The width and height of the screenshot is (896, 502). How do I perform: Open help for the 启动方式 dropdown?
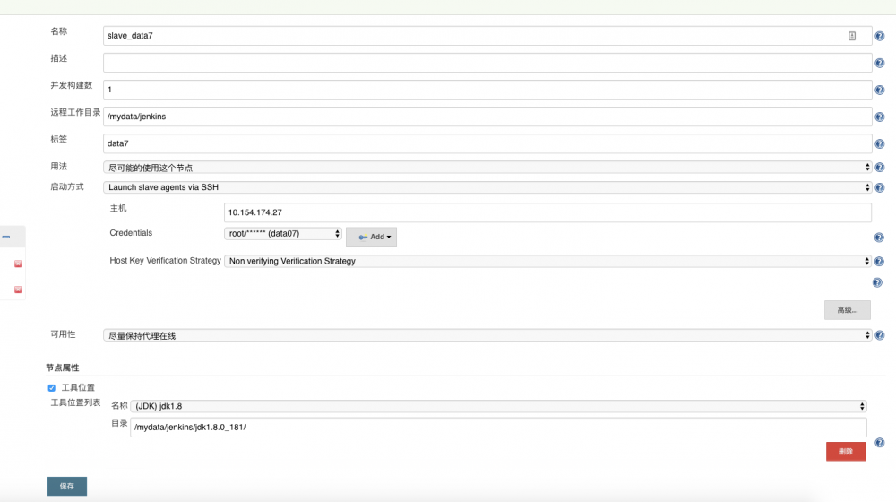click(880, 187)
